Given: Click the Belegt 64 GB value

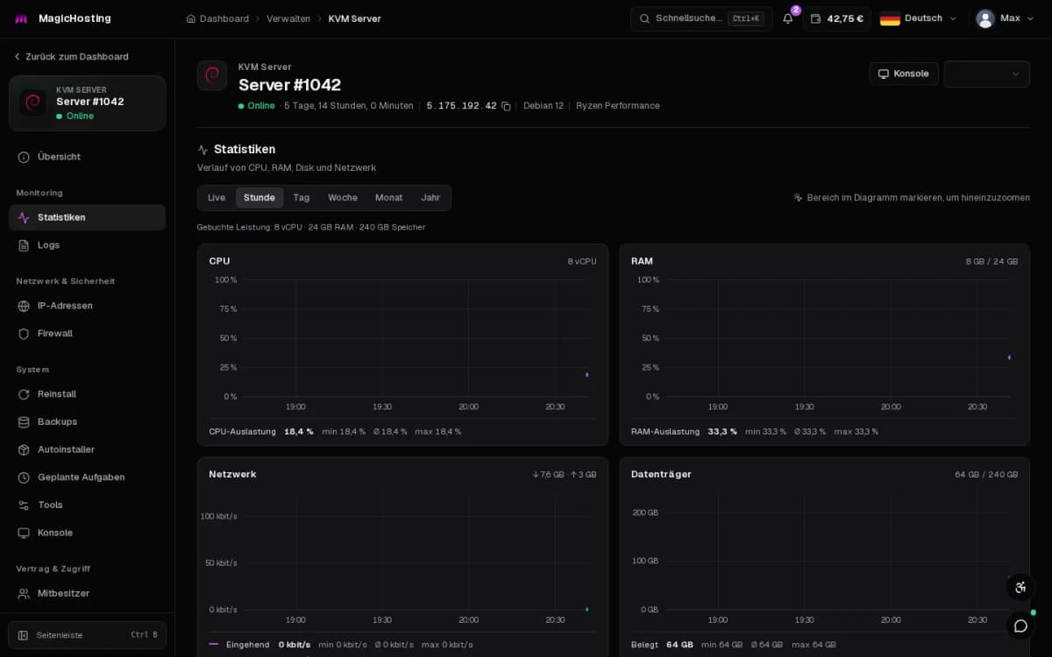Looking at the screenshot, I should tap(679, 645).
